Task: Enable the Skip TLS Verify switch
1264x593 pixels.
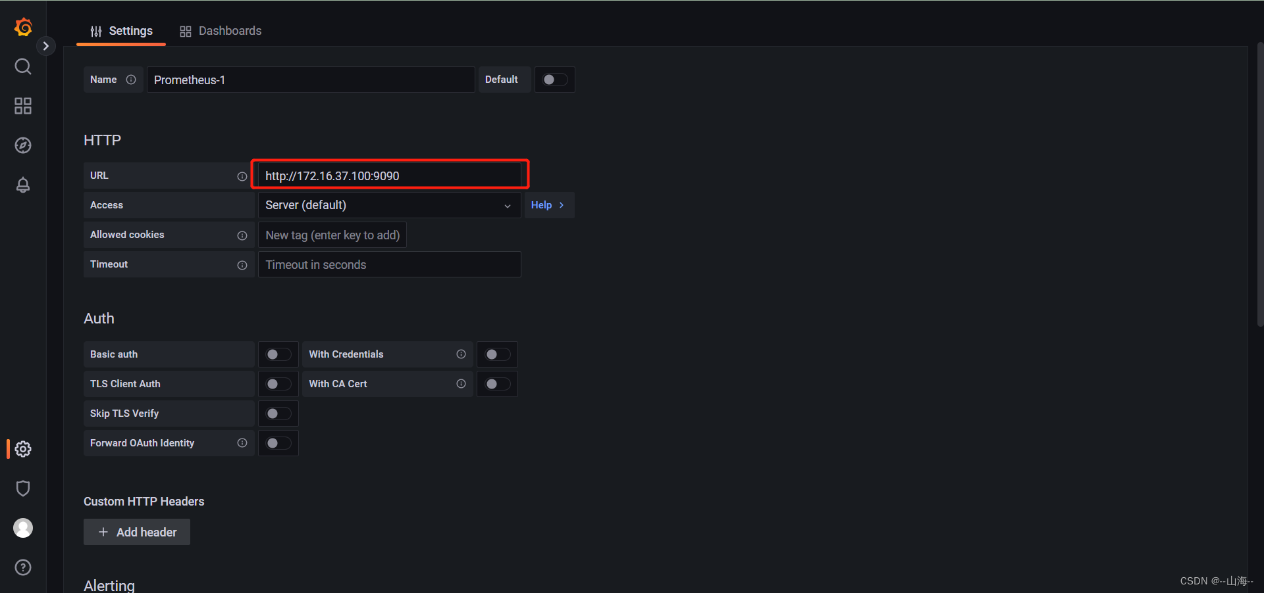Action: coord(278,414)
